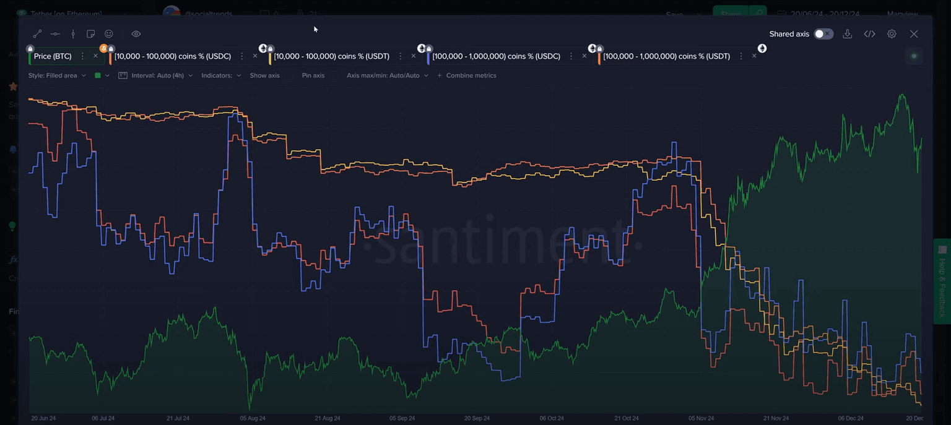Toggle drawings visibility with eye icon
951x425 pixels.
coord(136,34)
